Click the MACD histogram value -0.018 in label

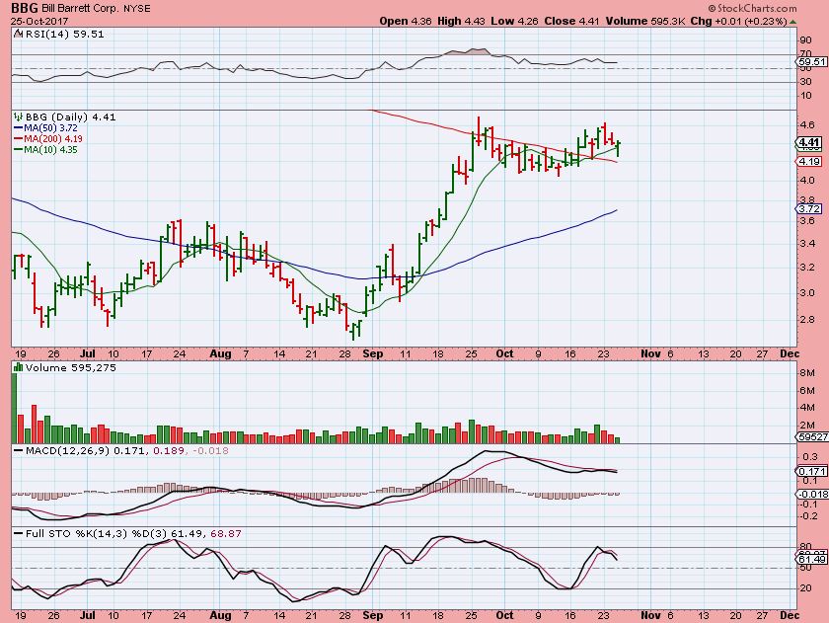(210, 450)
